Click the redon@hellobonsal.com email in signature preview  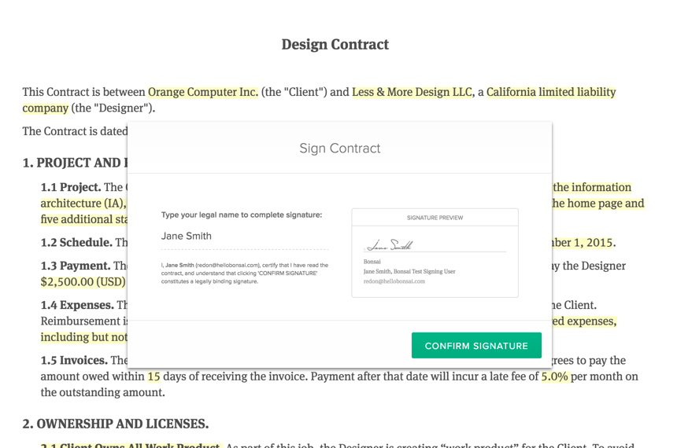(x=394, y=281)
